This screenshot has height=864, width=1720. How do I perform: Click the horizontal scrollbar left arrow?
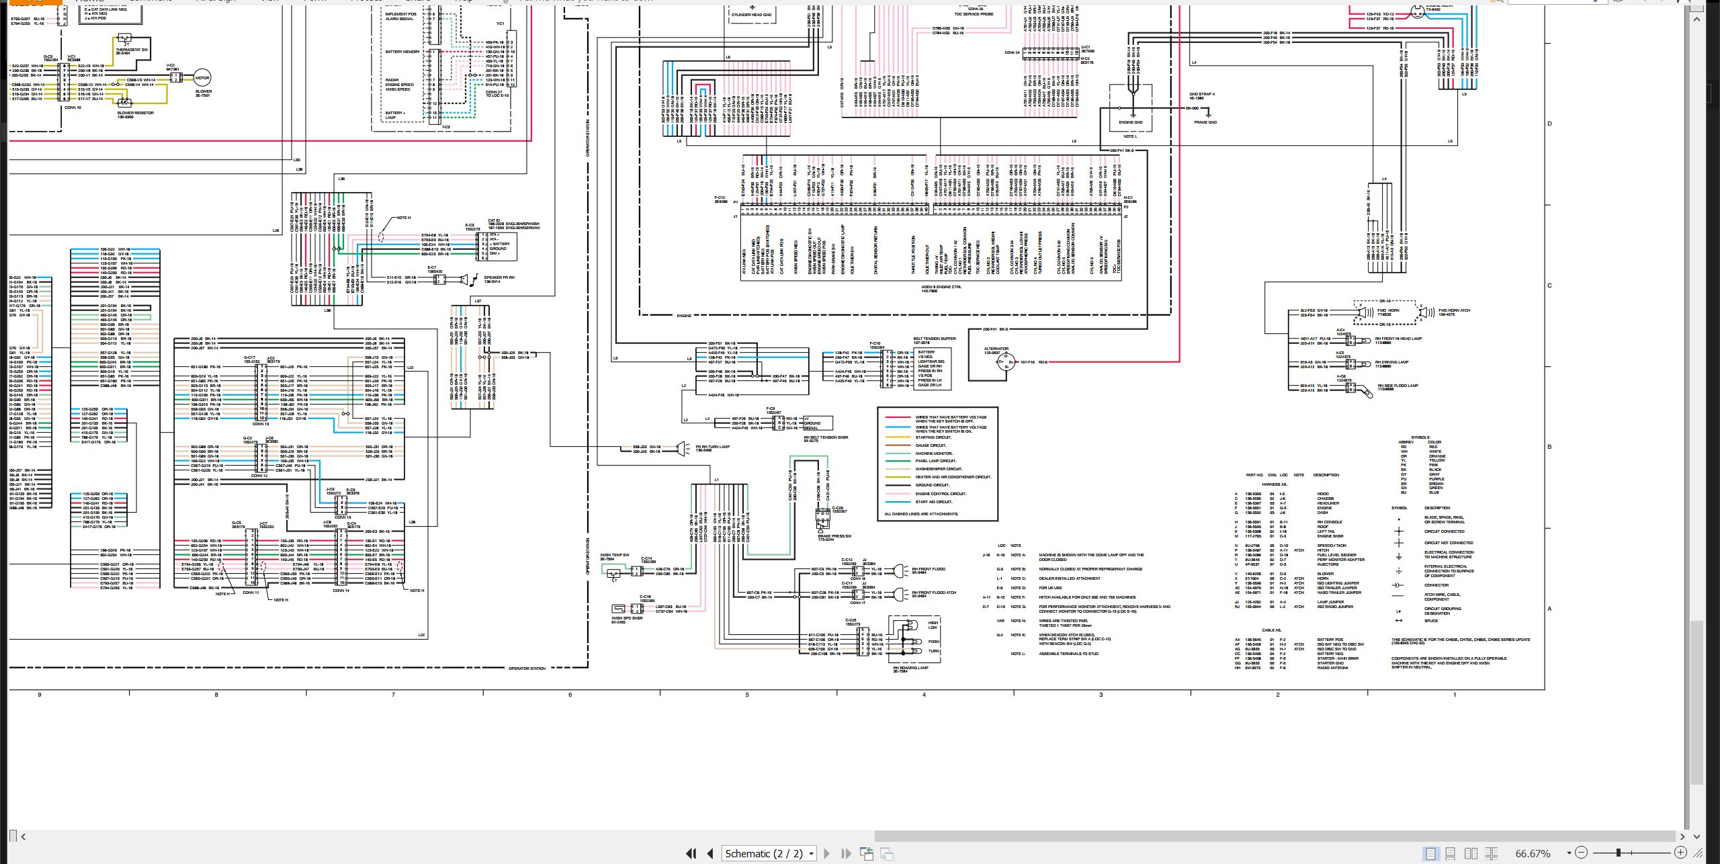pyautogui.click(x=24, y=836)
